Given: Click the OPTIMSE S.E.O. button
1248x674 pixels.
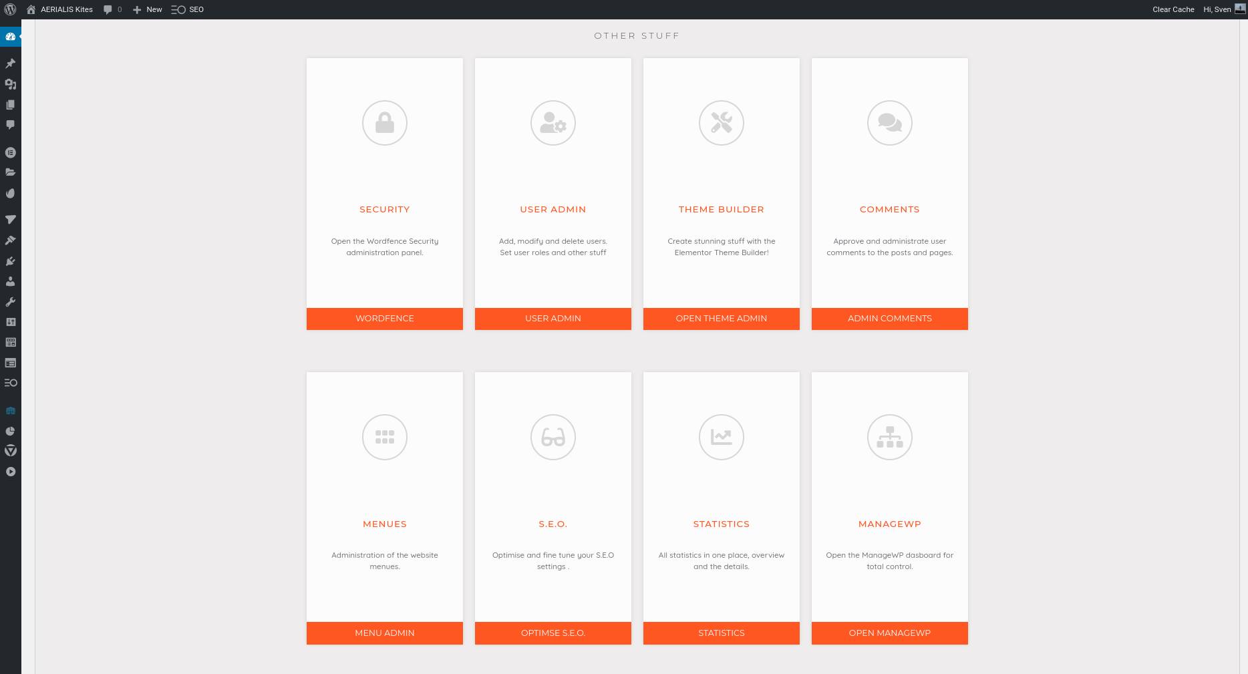Looking at the screenshot, I should [x=553, y=633].
